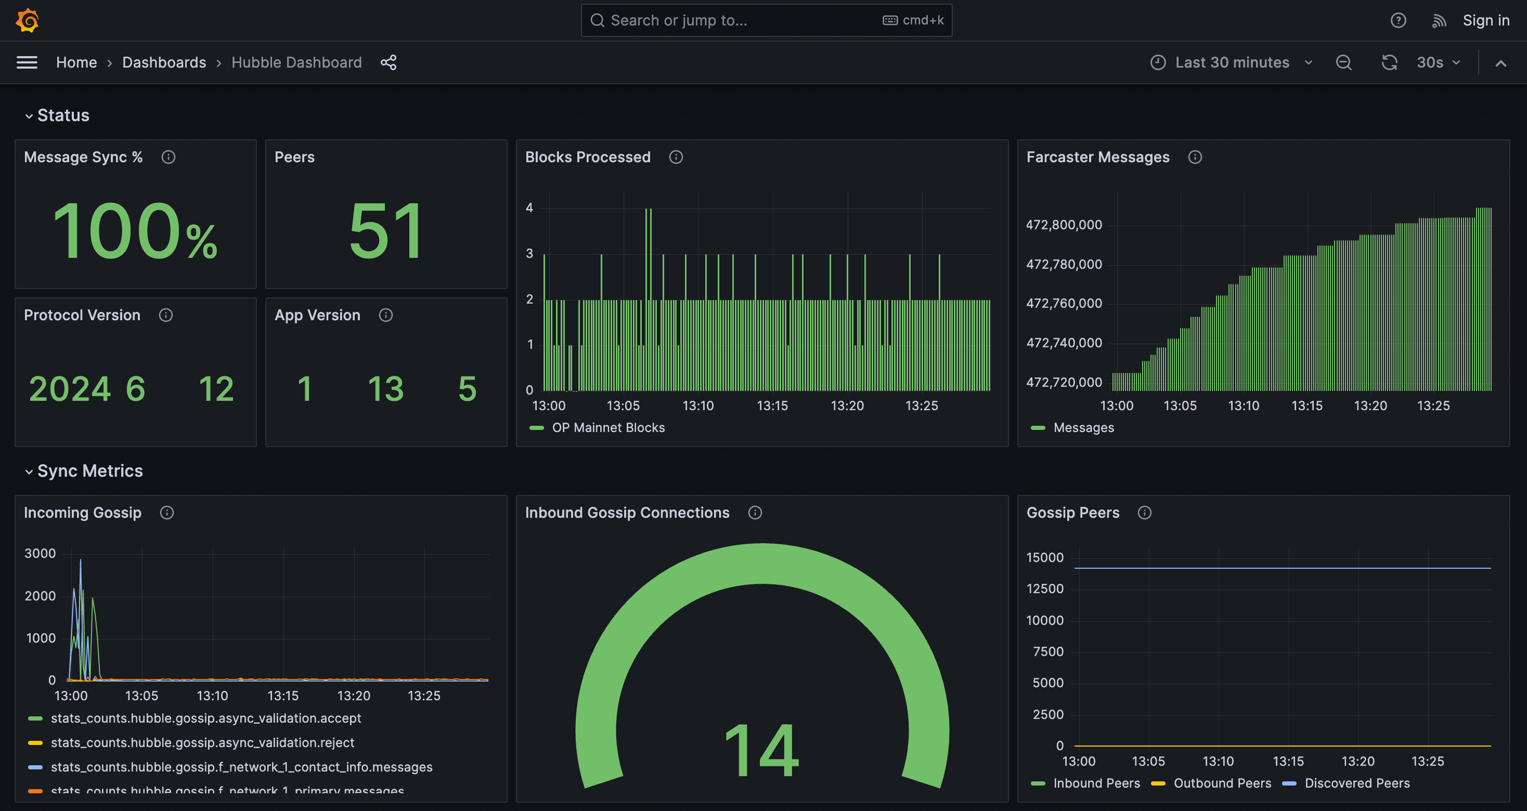Click the 51 peers value
1527x811 pixels.
click(x=386, y=231)
